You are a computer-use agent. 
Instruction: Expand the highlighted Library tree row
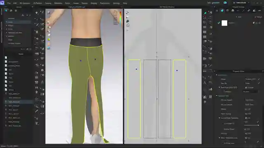pyautogui.click(x=7, y=22)
